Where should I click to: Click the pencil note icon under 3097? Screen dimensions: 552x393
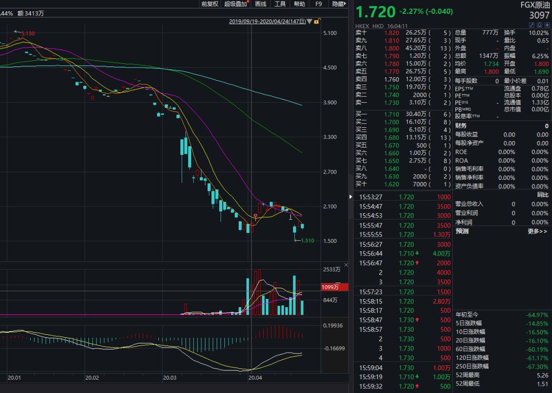point(532,25)
